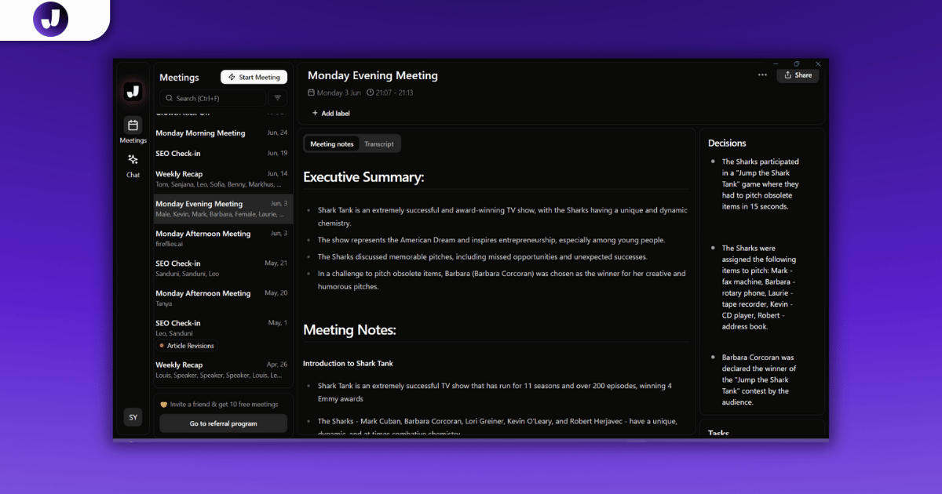
Task: Click the SY user avatar
Action: pos(133,417)
